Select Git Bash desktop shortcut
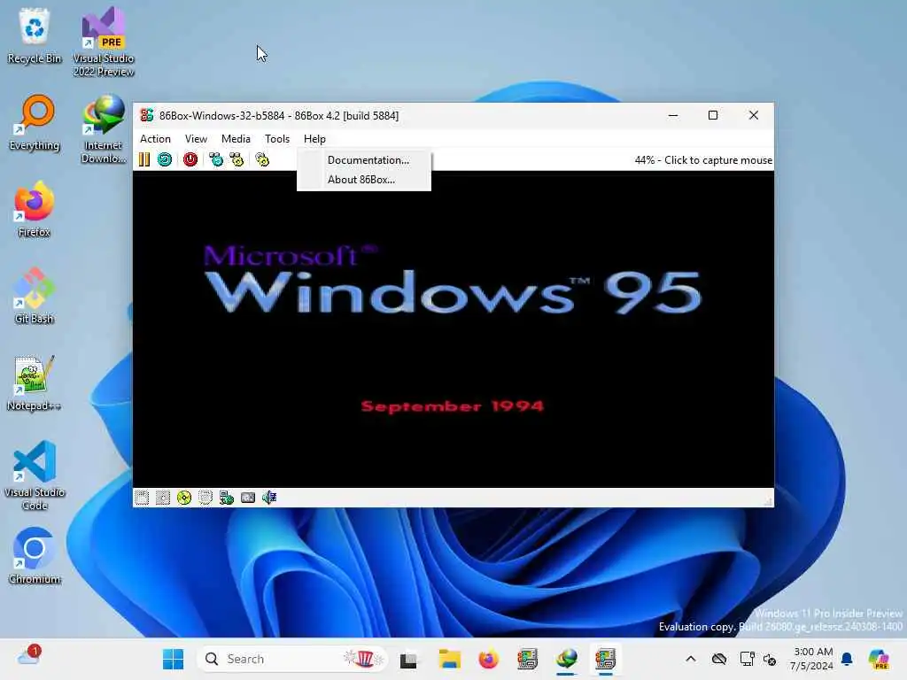 pos(35,296)
